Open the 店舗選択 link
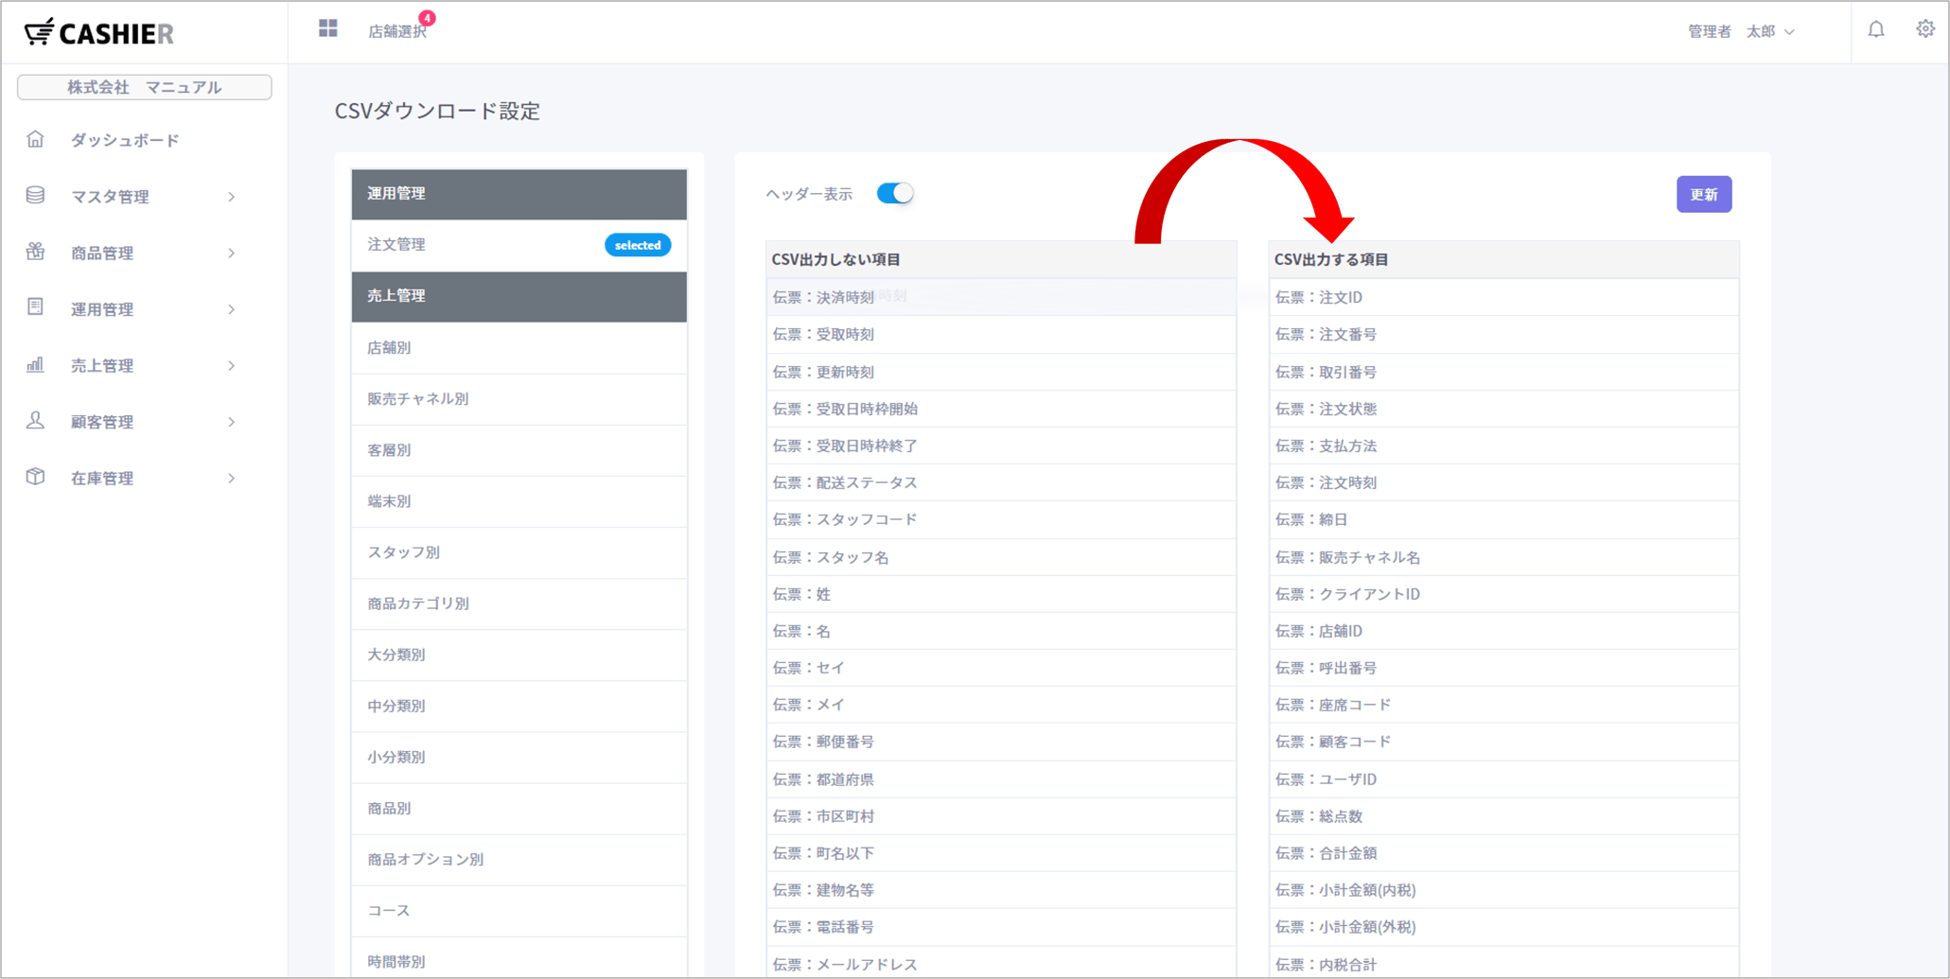 pos(396,31)
